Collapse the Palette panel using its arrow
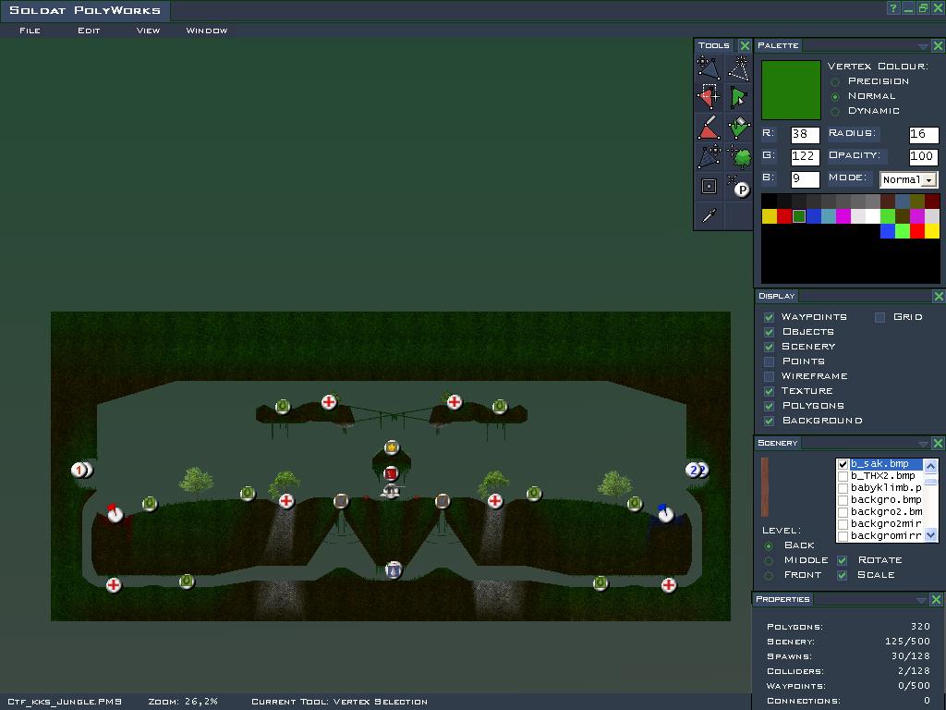 coord(923,45)
